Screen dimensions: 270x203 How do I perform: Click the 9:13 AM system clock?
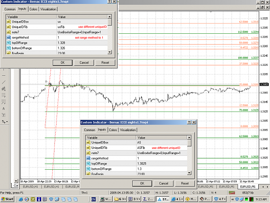click(x=261, y=199)
